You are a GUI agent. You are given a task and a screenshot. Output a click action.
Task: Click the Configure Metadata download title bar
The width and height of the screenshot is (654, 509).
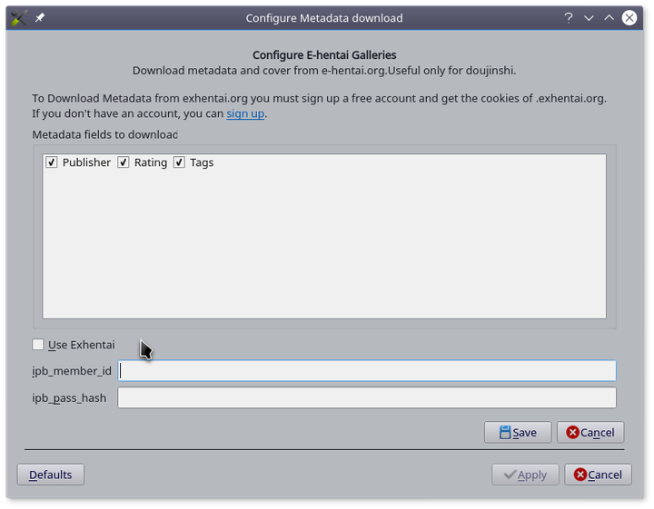pyautogui.click(x=324, y=17)
